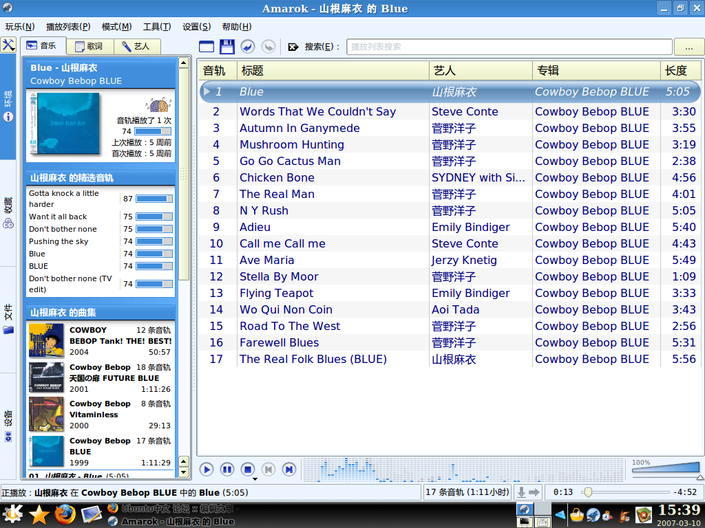Sort playlist by the 艺人 column header

[x=481, y=71]
